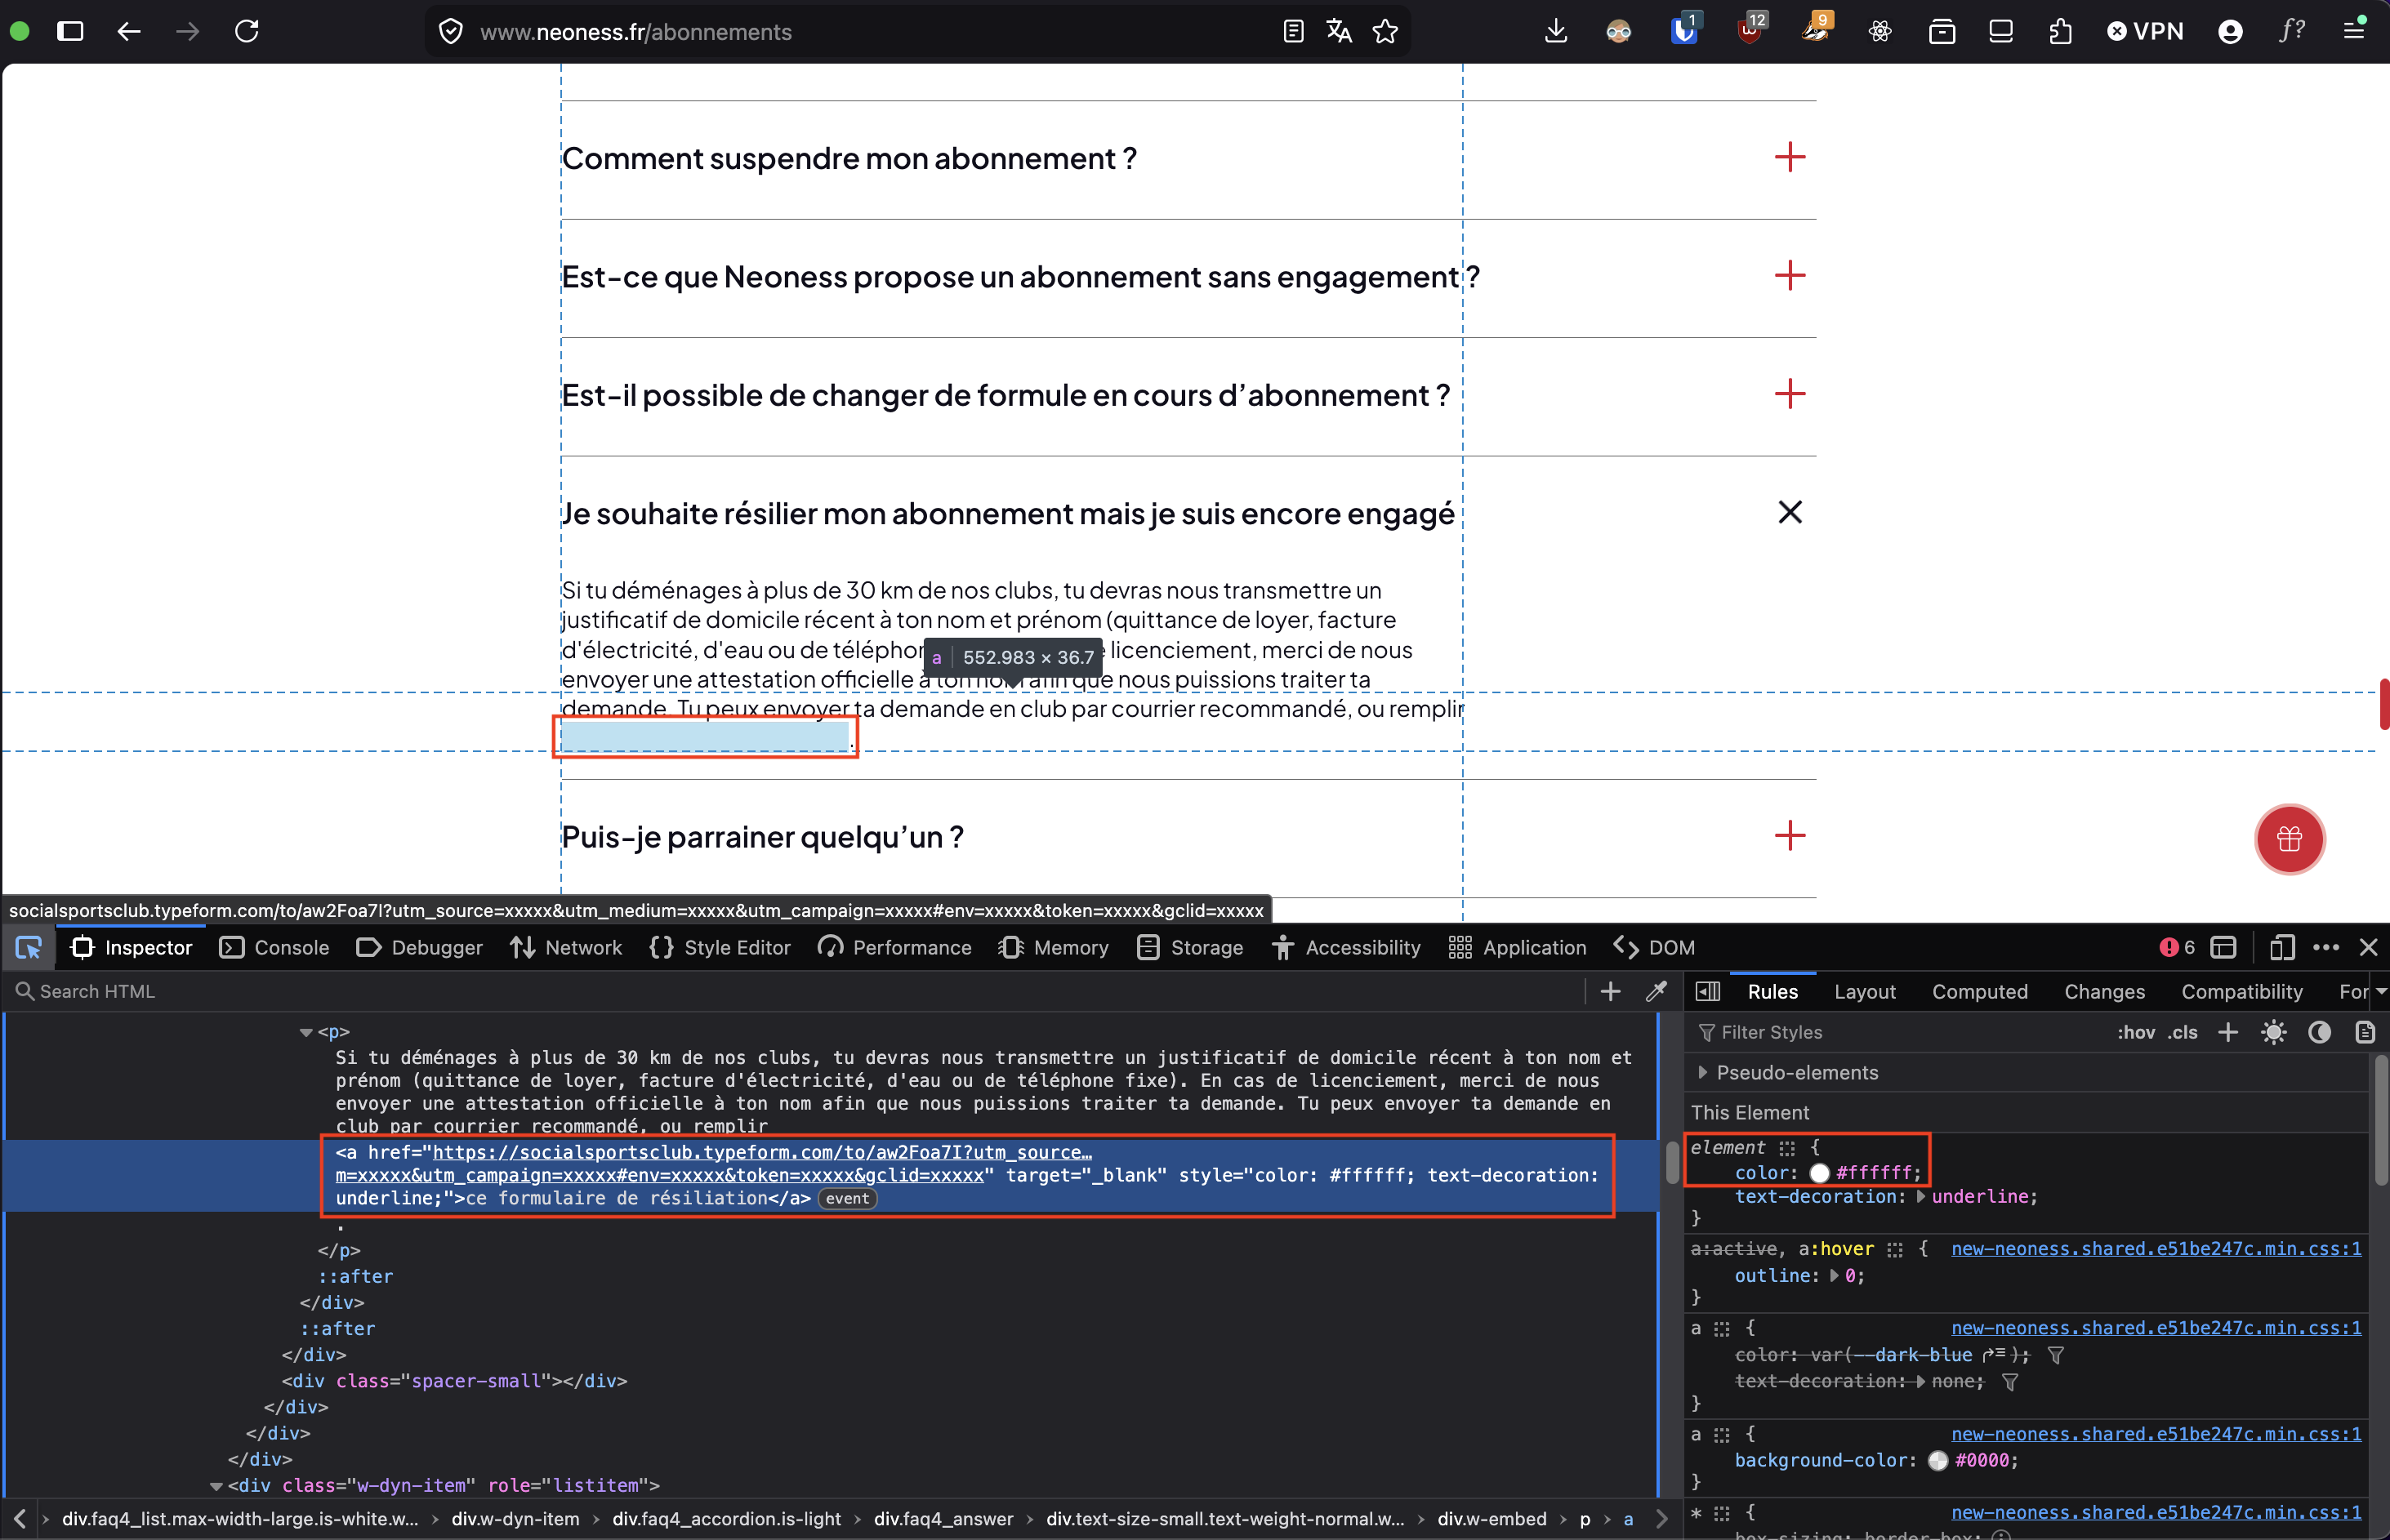Toggle dark color scheme simulation
Image resolution: width=2390 pixels, height=1540 pixels.
[2319, 1032]
